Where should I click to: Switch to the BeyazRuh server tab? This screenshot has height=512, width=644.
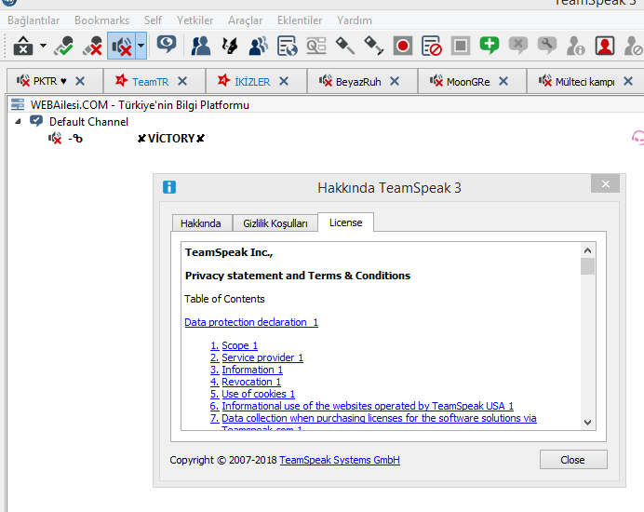click(x=358, y=82)
